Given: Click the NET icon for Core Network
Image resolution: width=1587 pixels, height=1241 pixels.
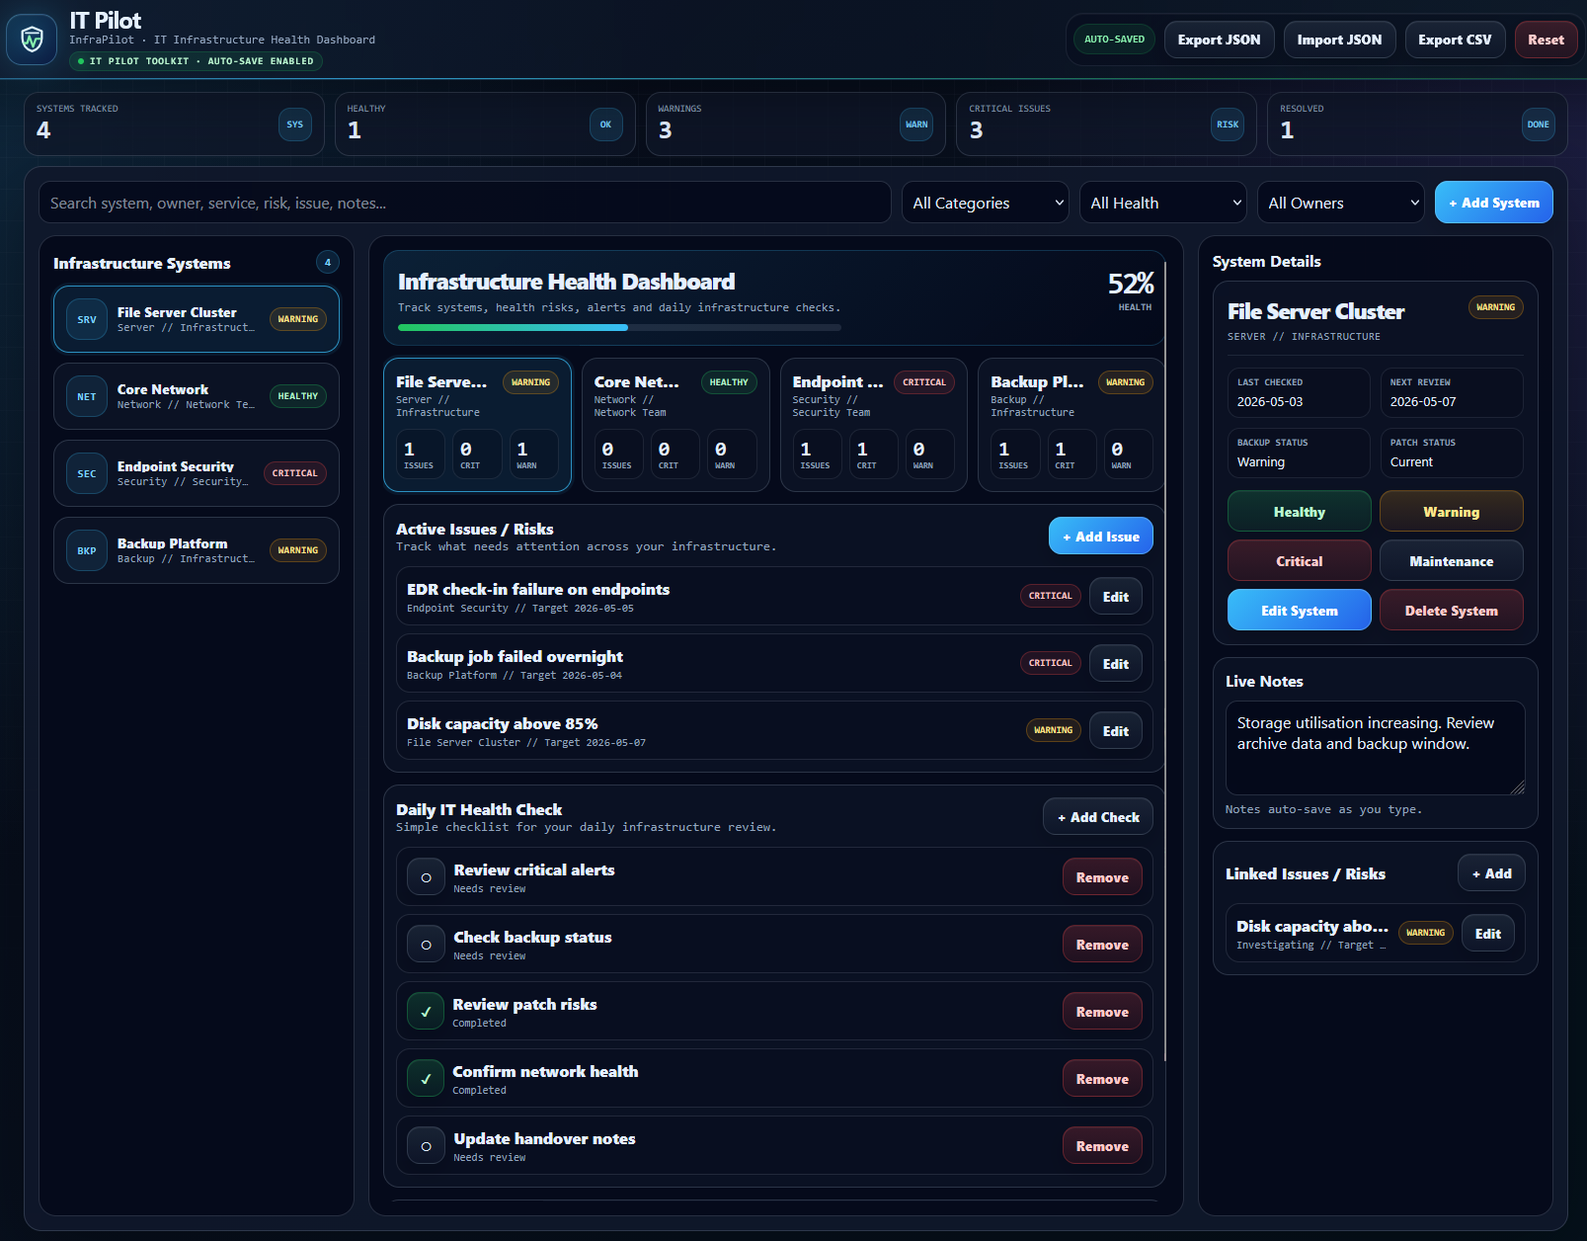Looking at the screenshot, I should point(87,396).
